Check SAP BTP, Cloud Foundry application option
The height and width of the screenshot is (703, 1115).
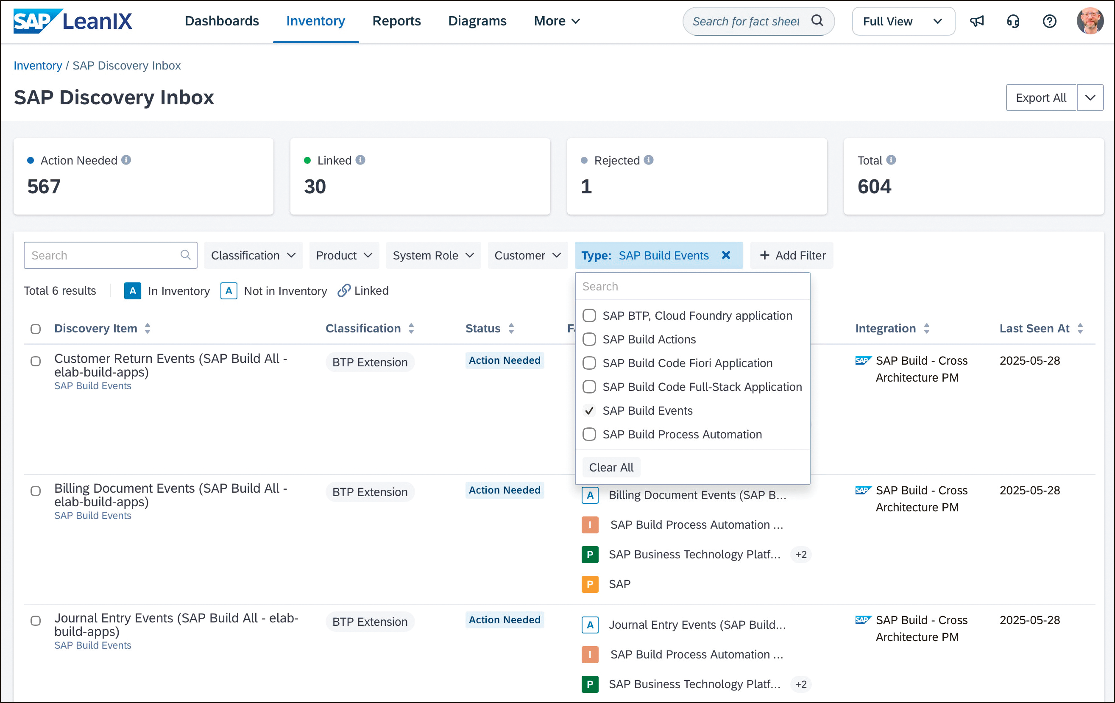pos(589,315)
